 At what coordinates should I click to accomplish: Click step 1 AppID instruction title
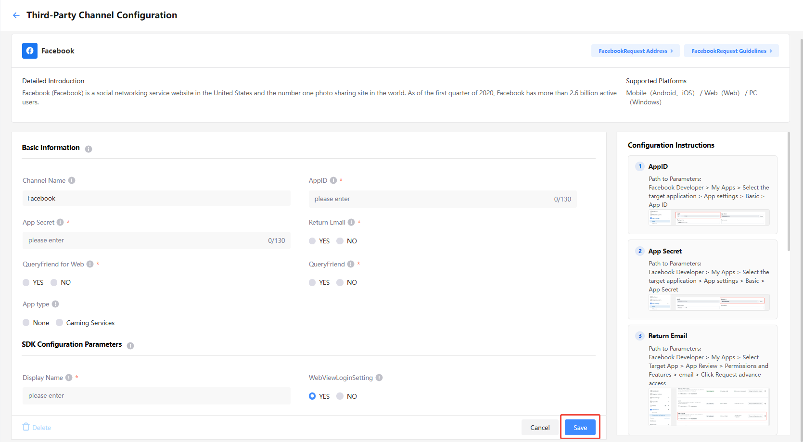(658, 166)
